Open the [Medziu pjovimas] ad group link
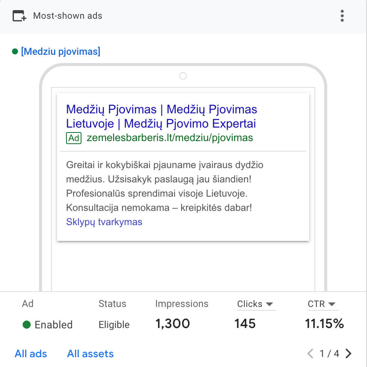This screenshot has width=367, height=367. (x=61, y=51)
